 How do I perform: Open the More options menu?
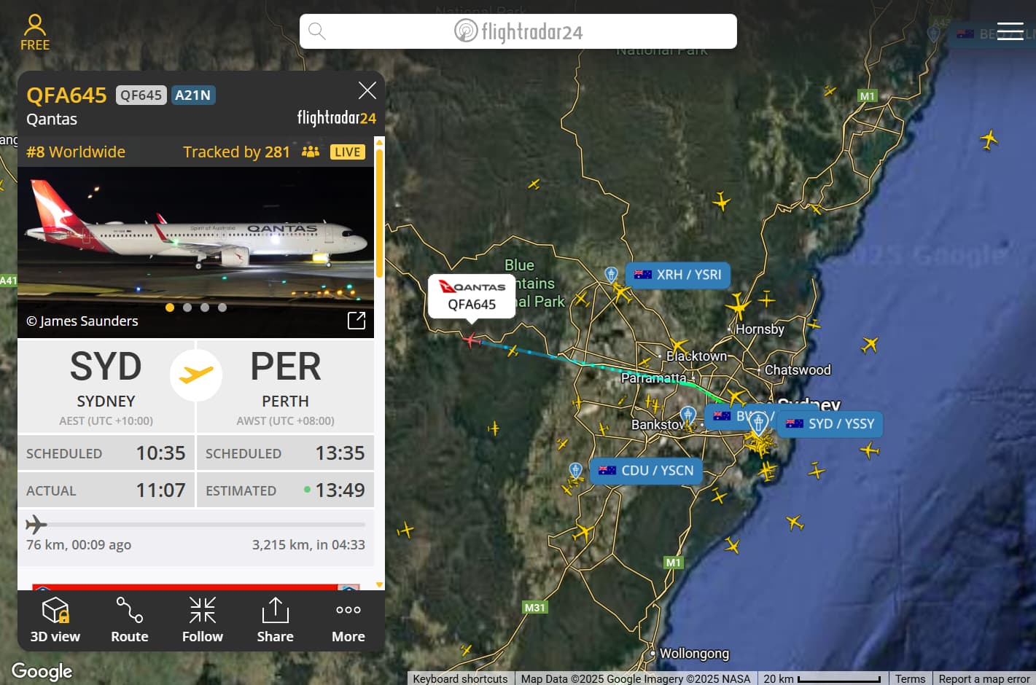point(348,620)
